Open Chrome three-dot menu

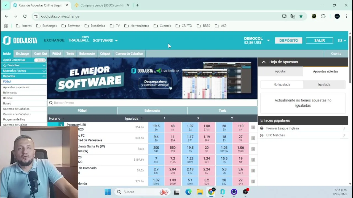(x=346, y=16)
